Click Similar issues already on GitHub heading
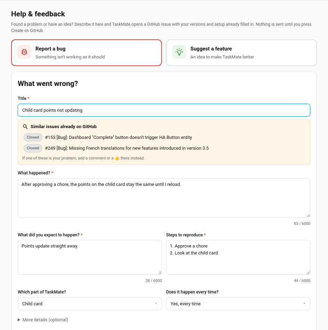 point(64,127)
